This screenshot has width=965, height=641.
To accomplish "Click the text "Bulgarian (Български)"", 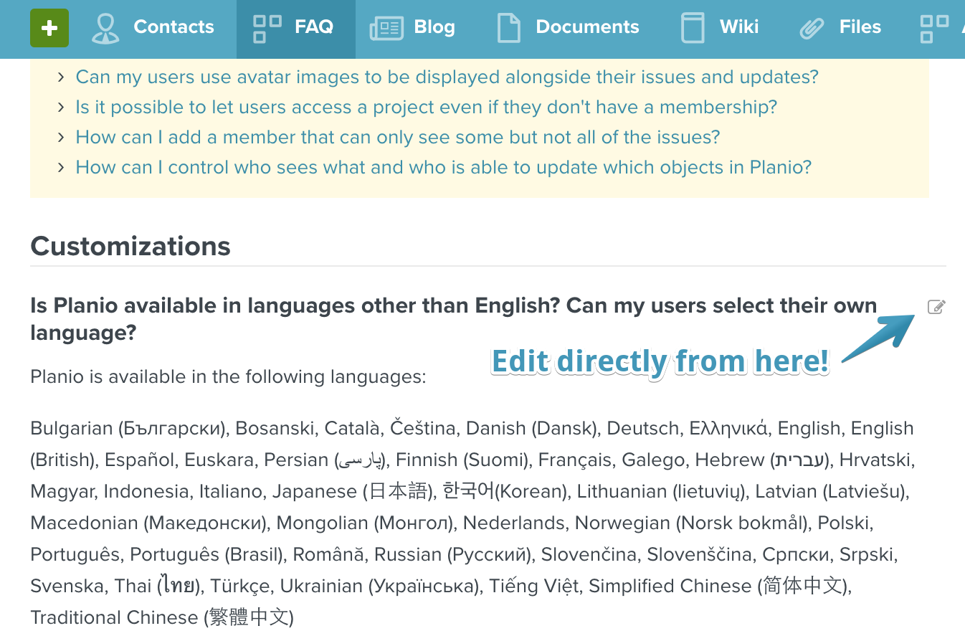I will 129,428.
